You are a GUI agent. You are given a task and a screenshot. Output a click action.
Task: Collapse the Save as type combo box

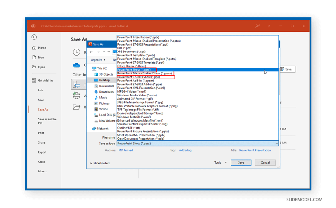click(277, 144)
